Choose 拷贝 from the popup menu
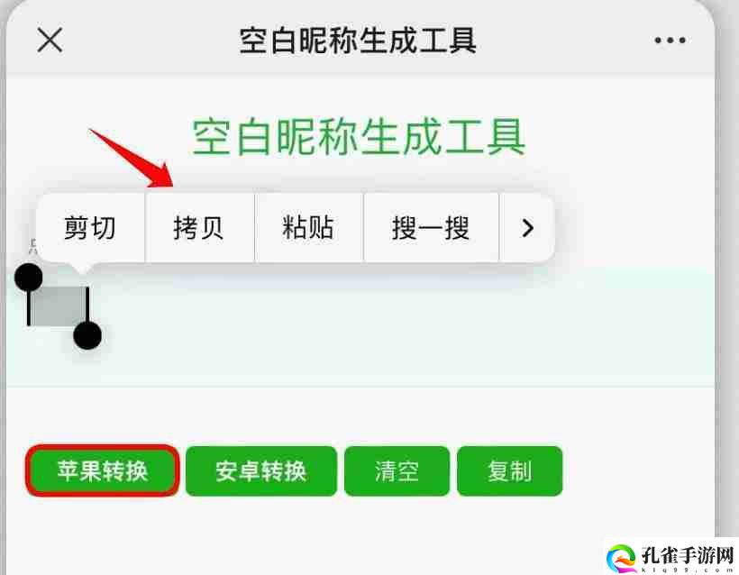Viewport: 739px width, 575px height. click(199, 228)
